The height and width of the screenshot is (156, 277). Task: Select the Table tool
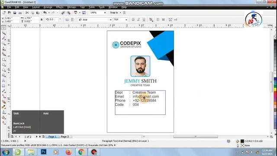click(x=3, y=86)
